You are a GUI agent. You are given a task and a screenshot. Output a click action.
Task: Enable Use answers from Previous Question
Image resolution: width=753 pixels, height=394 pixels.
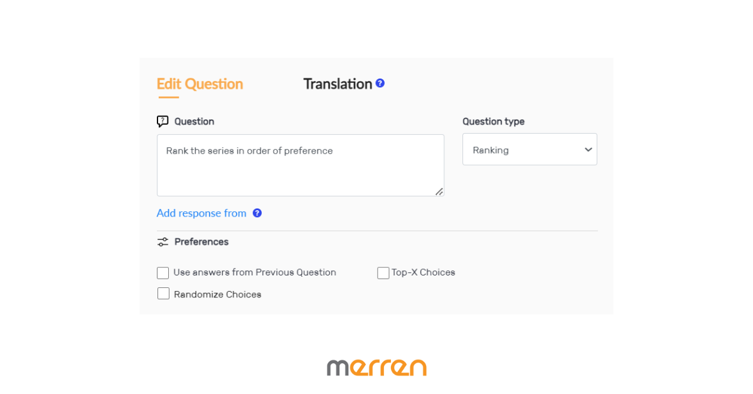point(163,273)
